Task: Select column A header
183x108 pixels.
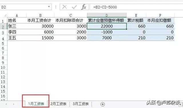Action: tap(17, 15)
